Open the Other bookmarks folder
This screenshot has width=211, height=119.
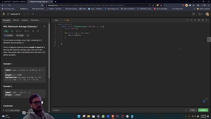(203, 9)
